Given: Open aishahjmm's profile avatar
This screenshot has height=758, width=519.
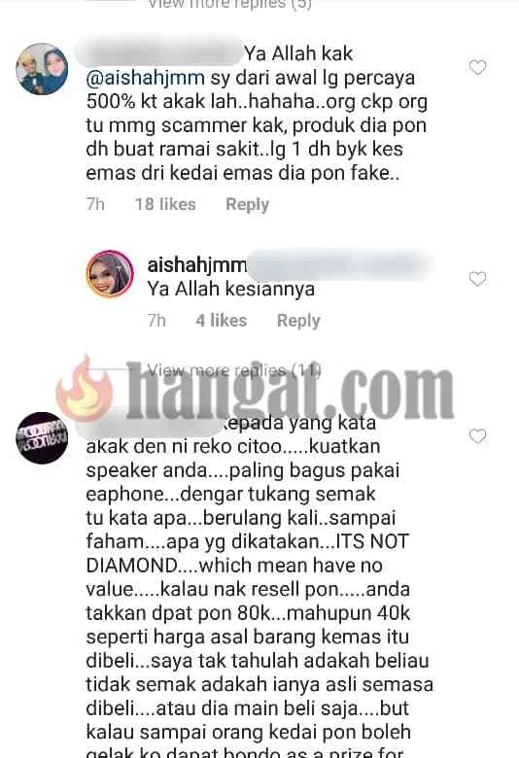Looking at the screenshot, I should (110, 274).
